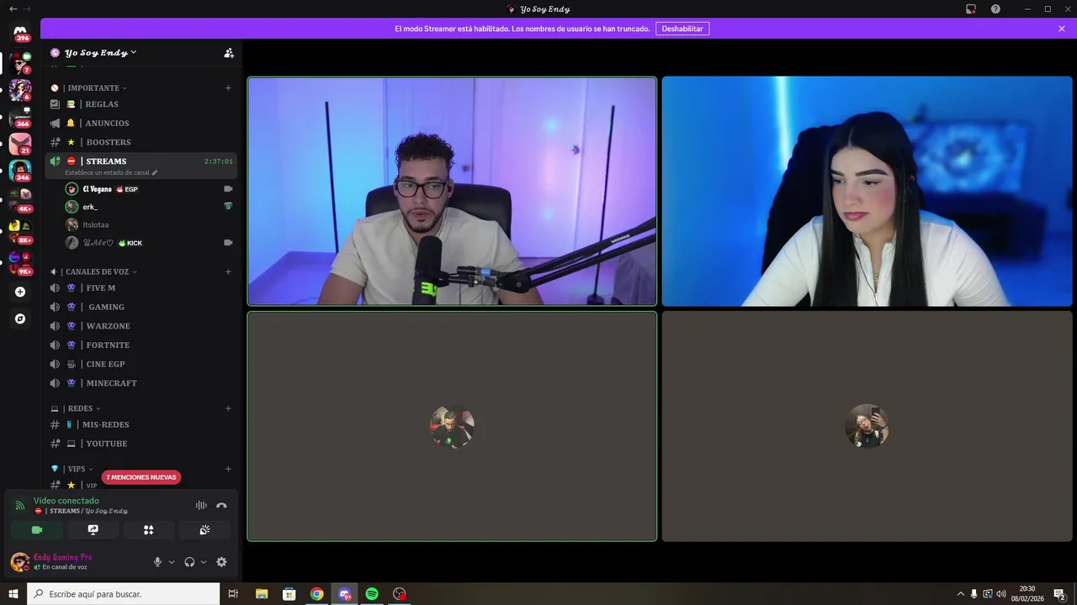The width and height of the screenshot is (1077, 605).
Task: Open noise suppression waveform icon
Action: (x=201, y=505)
